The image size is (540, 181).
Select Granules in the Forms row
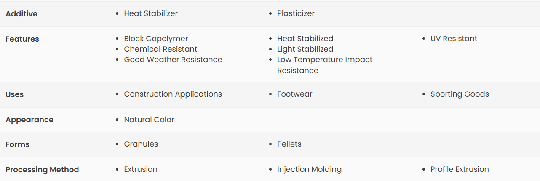coord(141,144)
